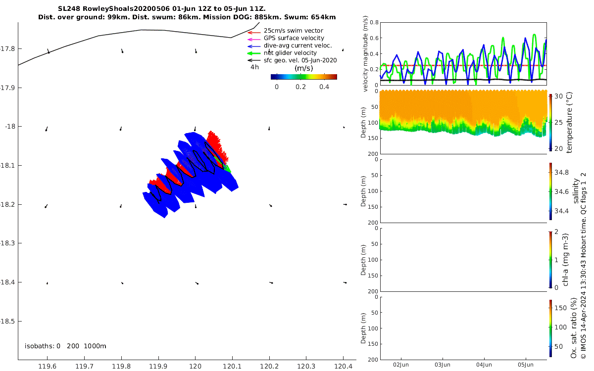Select the 'GPS surface velocity' legend text
This screenshot has width=594, height=371.
coord(294,38)
